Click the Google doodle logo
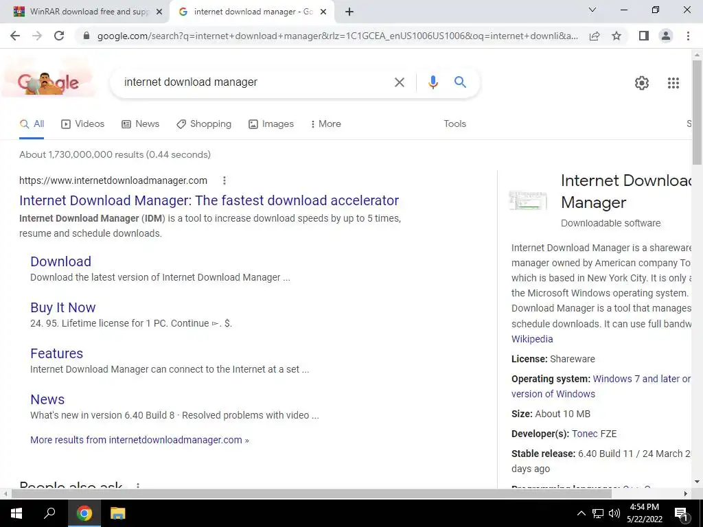Screen dimensions: 703x527 tap(48, 82)
